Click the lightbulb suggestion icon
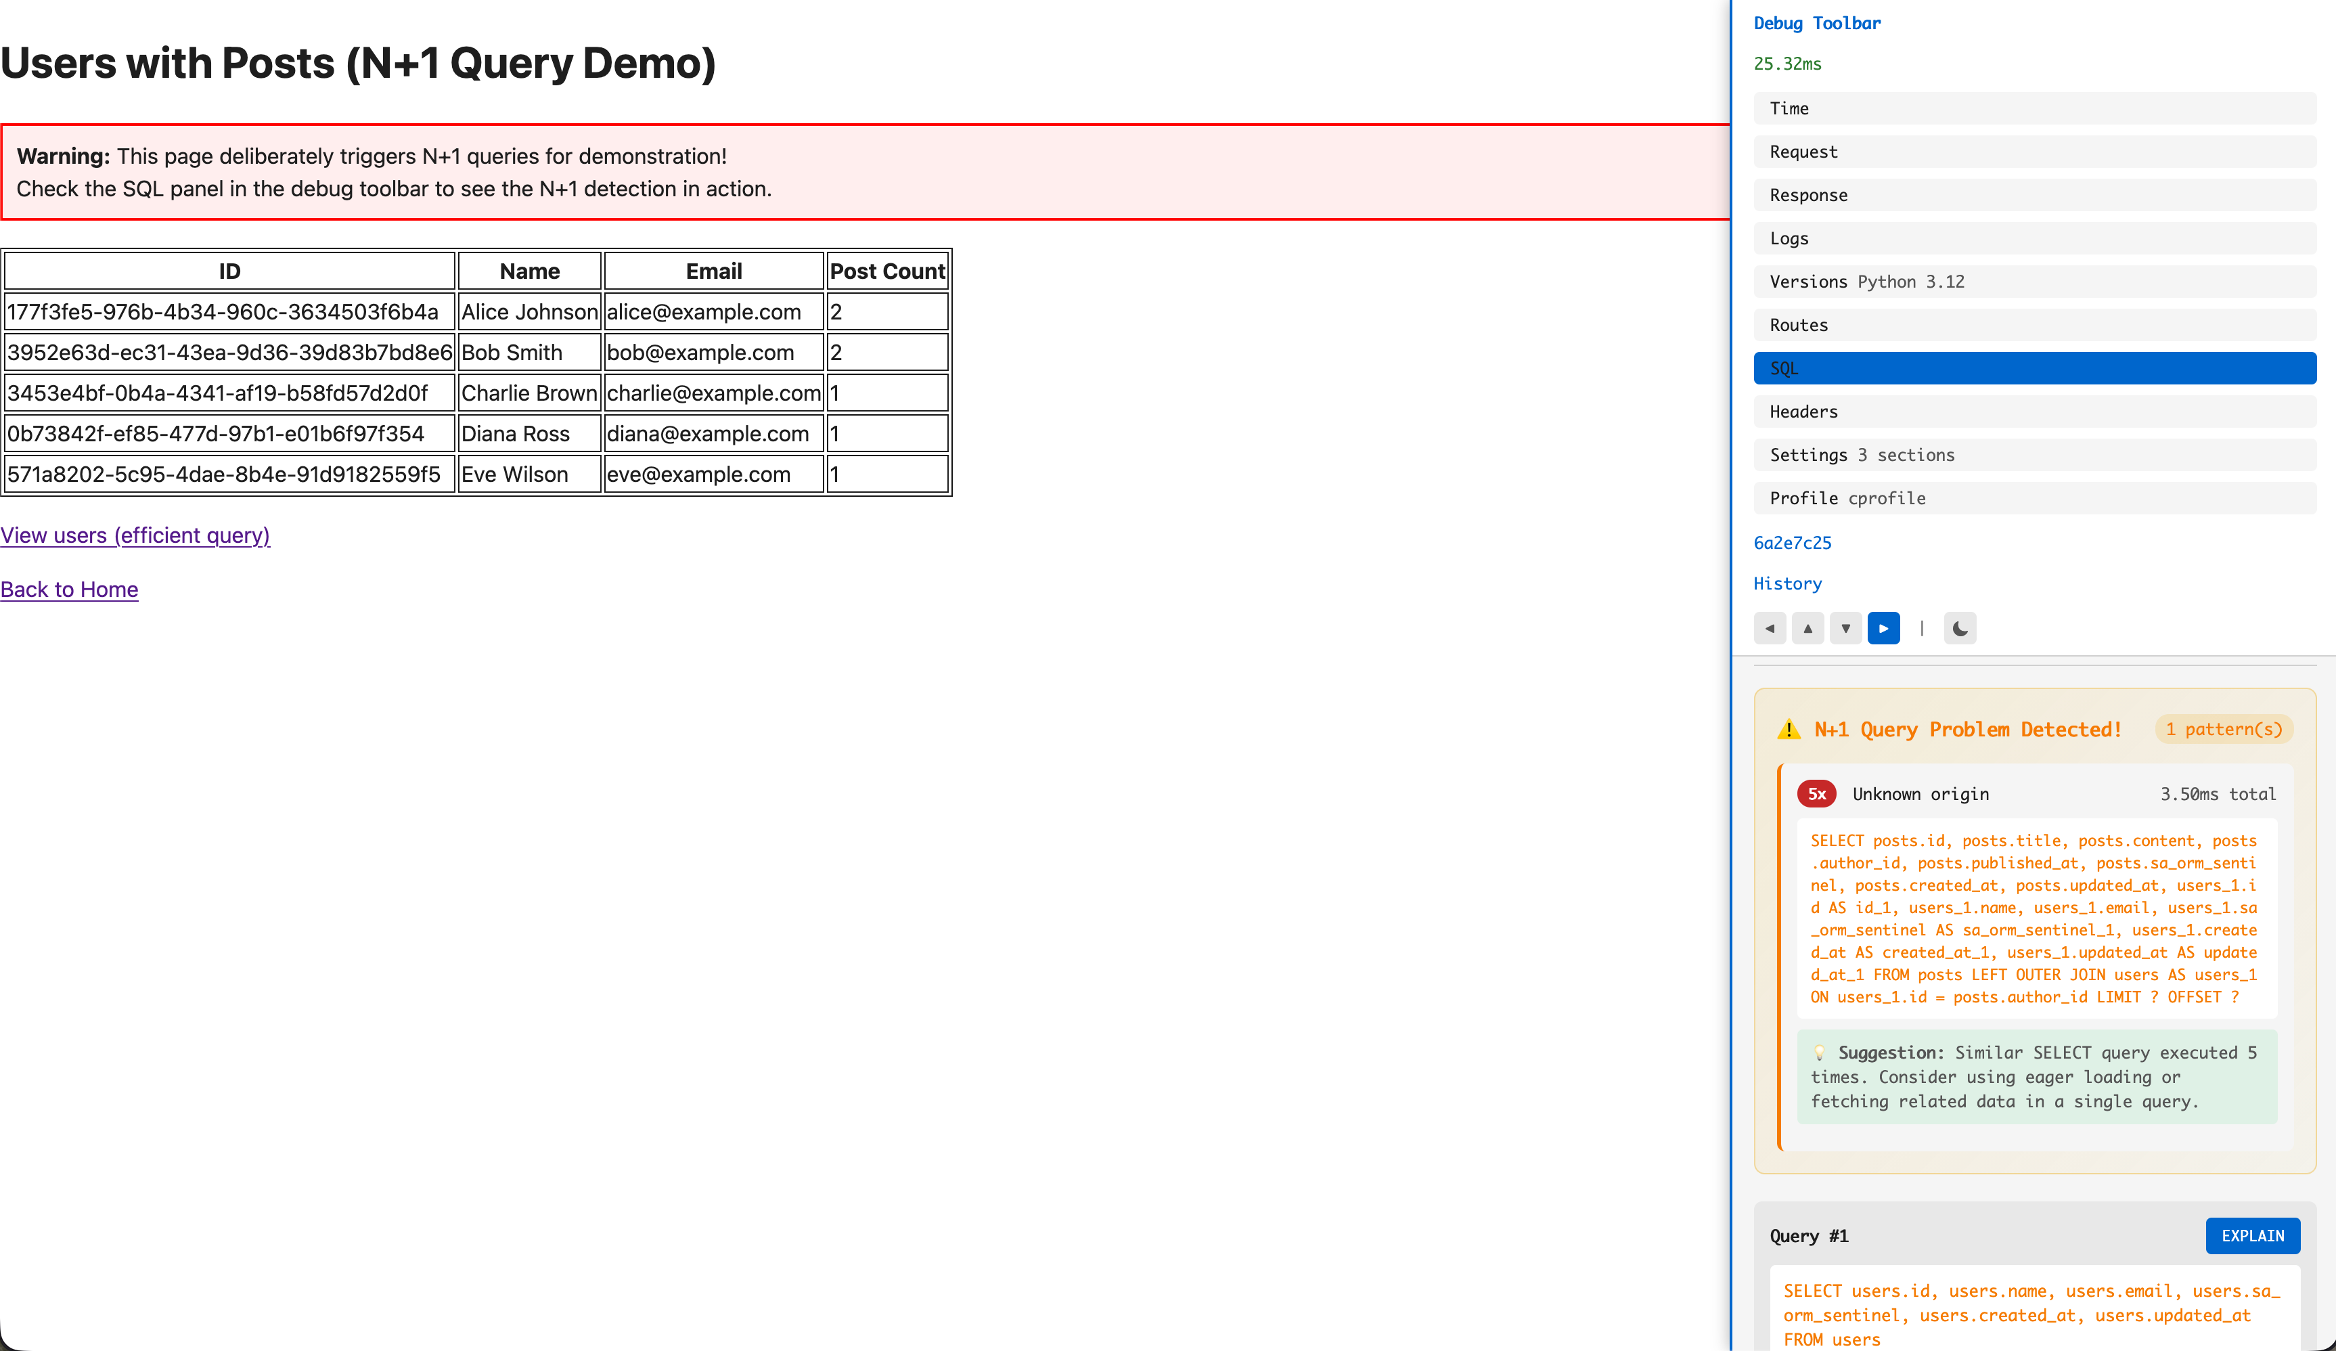Screen dimensions: 2336x1351 [x=1819, y=1053]
